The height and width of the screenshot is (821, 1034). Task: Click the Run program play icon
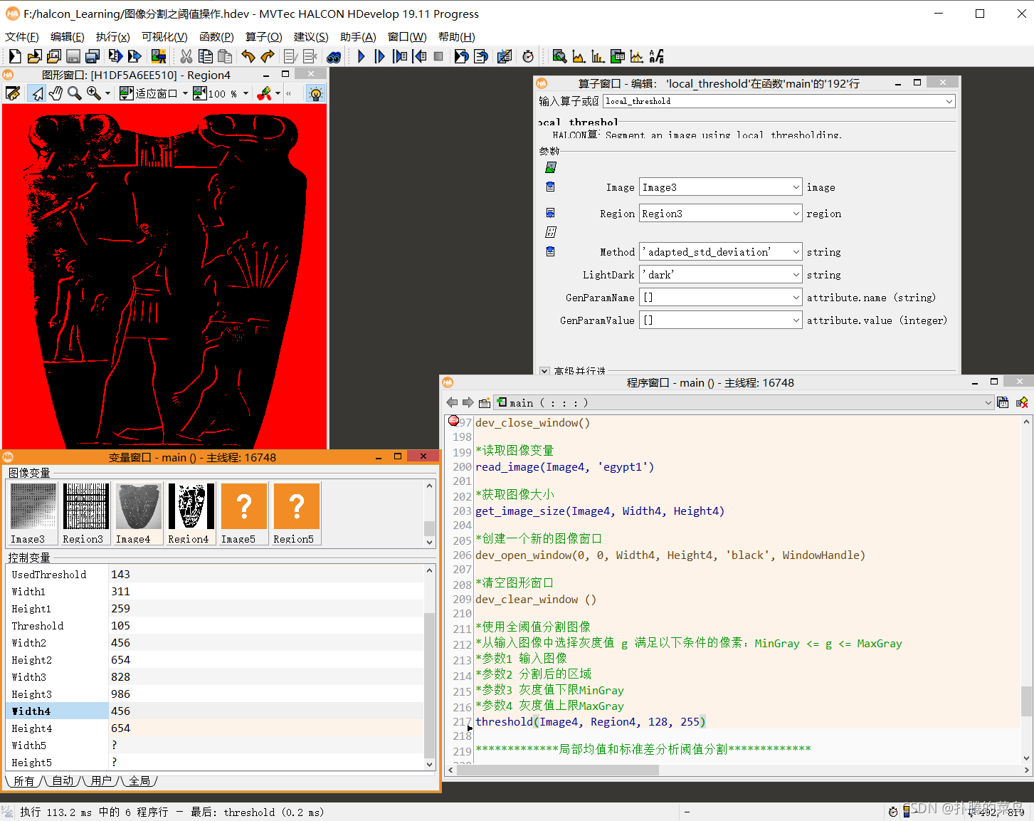[362, 56]
